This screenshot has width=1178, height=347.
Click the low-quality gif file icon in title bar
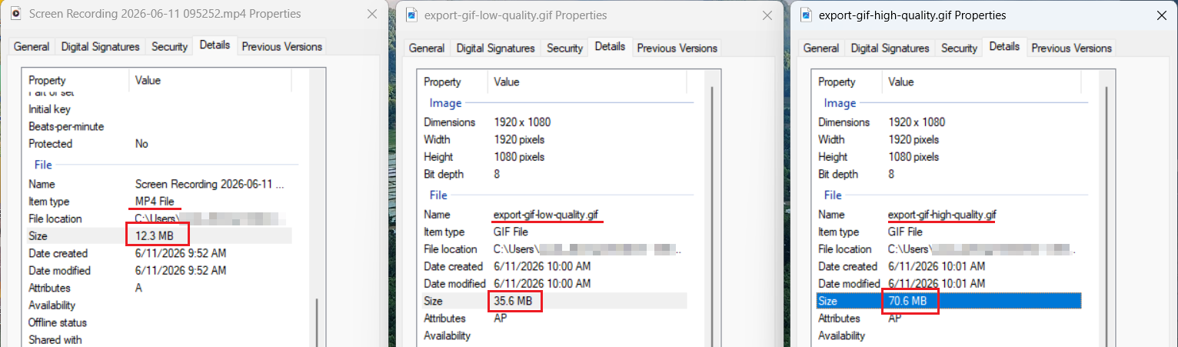[x=411, y=15]
